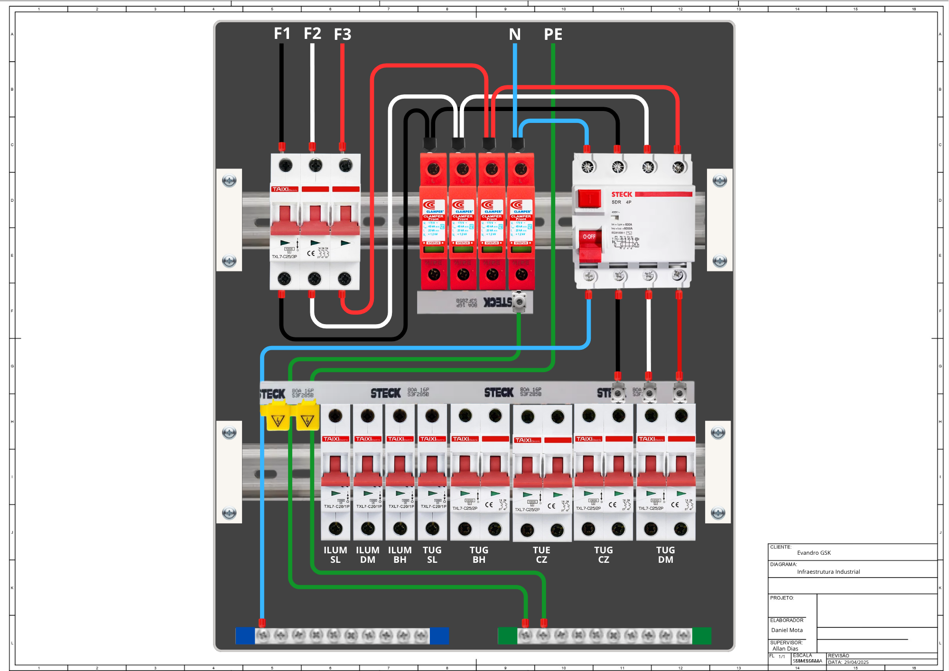Toggle the ILUM BH breaker lever
The width and height of the screenshot is (949, 671).
click(400, 470)
